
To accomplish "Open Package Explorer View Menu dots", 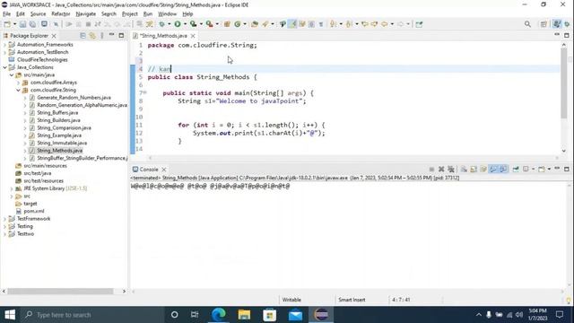I will pyautogui.click(x=102, y=36).
